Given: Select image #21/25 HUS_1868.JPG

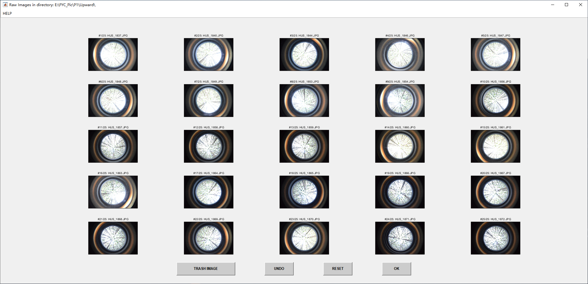Looking at the screenshot, I should pyautogui.click(x=113, y=238).
